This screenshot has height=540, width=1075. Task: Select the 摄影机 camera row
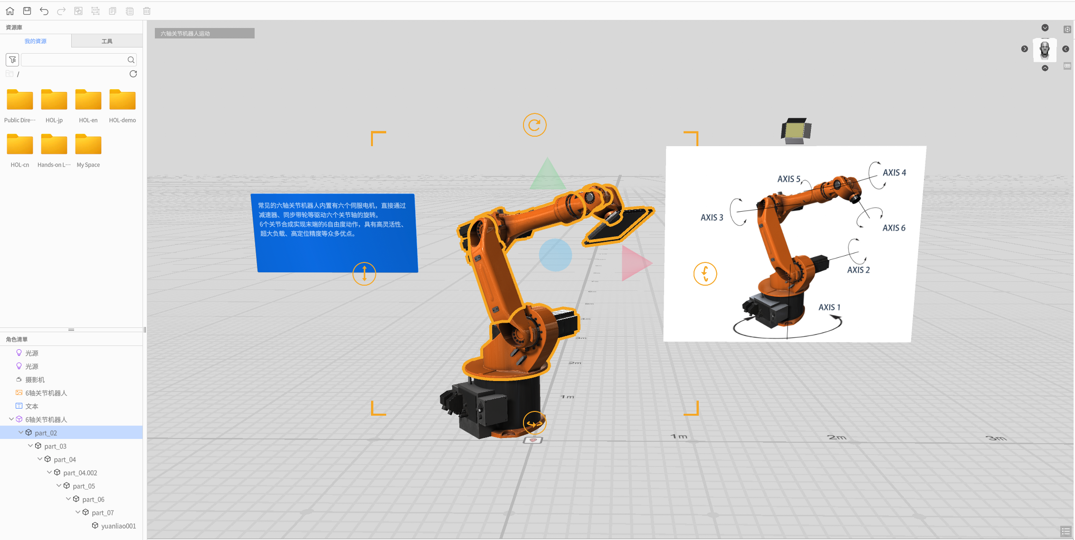pyautogui.click(x=71, y=380)
